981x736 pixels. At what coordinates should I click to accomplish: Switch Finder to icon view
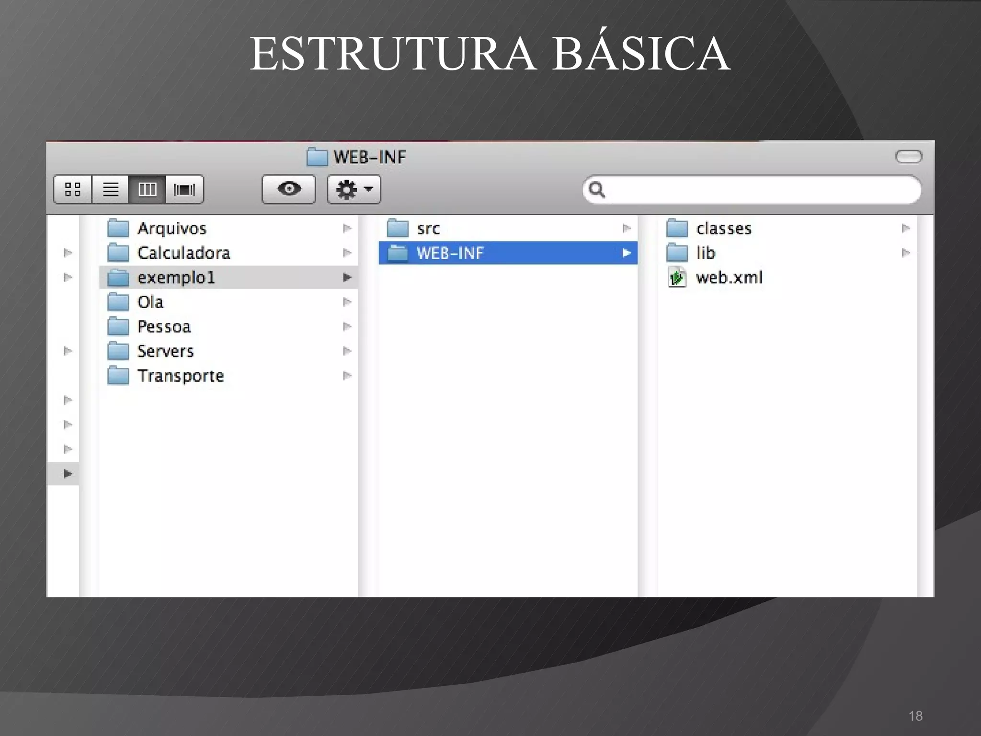click(x=72, y=189)
